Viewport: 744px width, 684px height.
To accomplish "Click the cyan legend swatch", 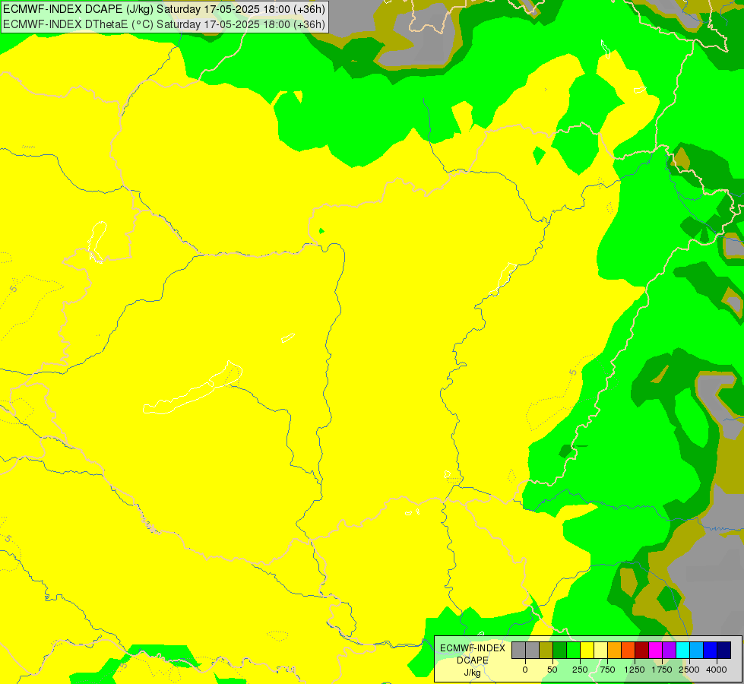I will tap(682, 650).
